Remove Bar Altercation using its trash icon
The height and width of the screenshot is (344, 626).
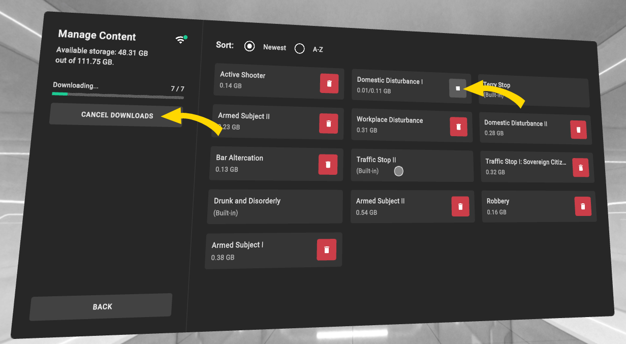[328, 165]
